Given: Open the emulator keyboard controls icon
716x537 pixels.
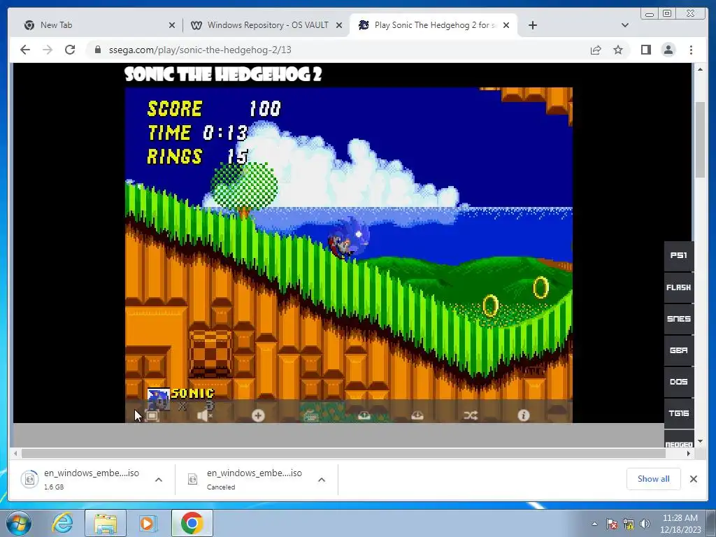Looking at the screenshot, I should pyautogui.click(x=311, y=415).
